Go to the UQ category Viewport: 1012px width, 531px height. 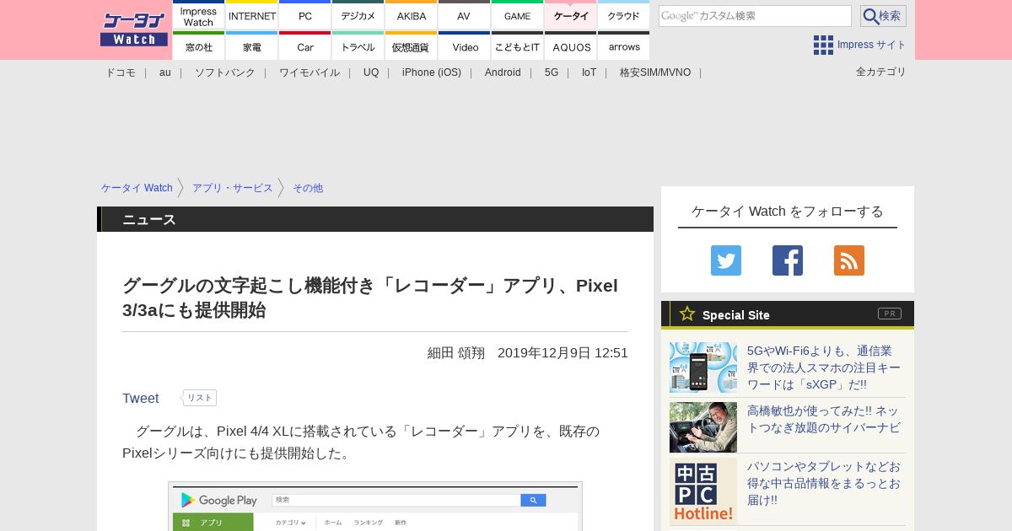tap(371, 72)
